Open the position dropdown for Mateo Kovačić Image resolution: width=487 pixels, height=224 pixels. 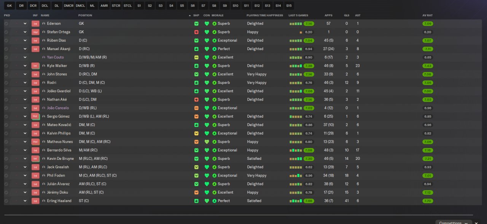click(25, 125)
